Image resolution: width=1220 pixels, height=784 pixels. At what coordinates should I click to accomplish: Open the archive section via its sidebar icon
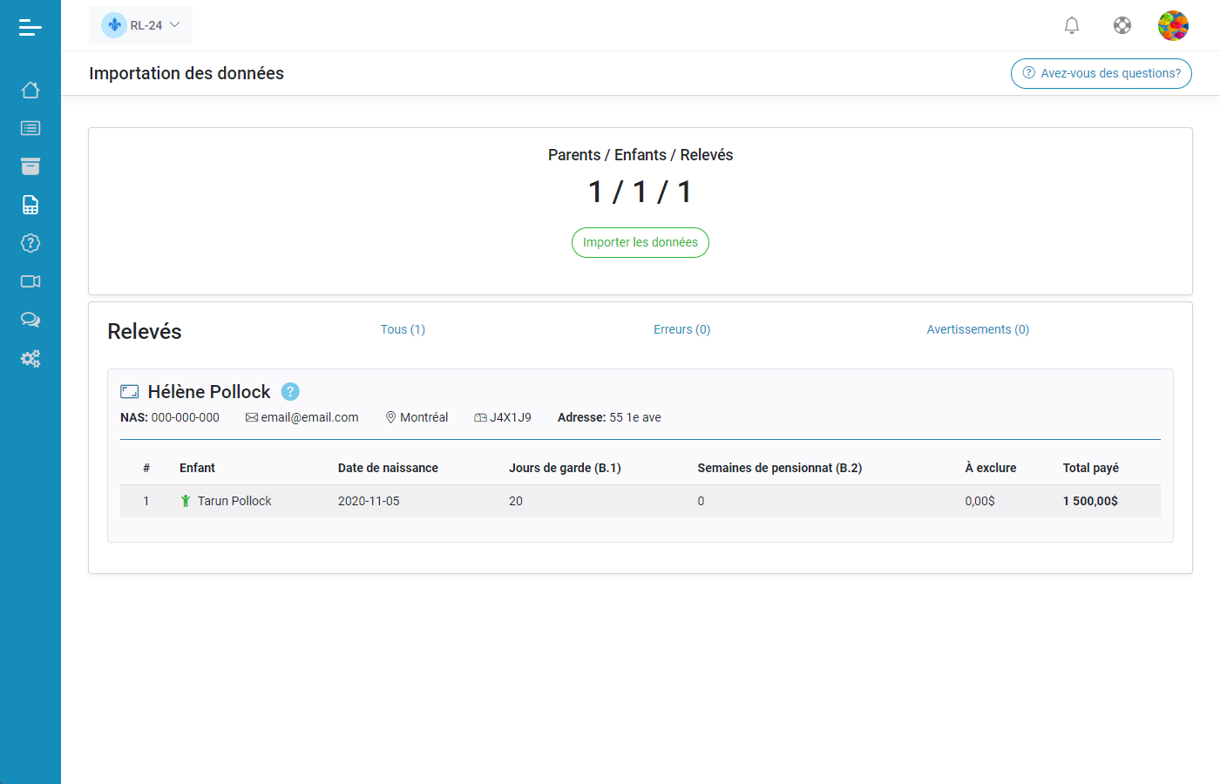point(30,166)
